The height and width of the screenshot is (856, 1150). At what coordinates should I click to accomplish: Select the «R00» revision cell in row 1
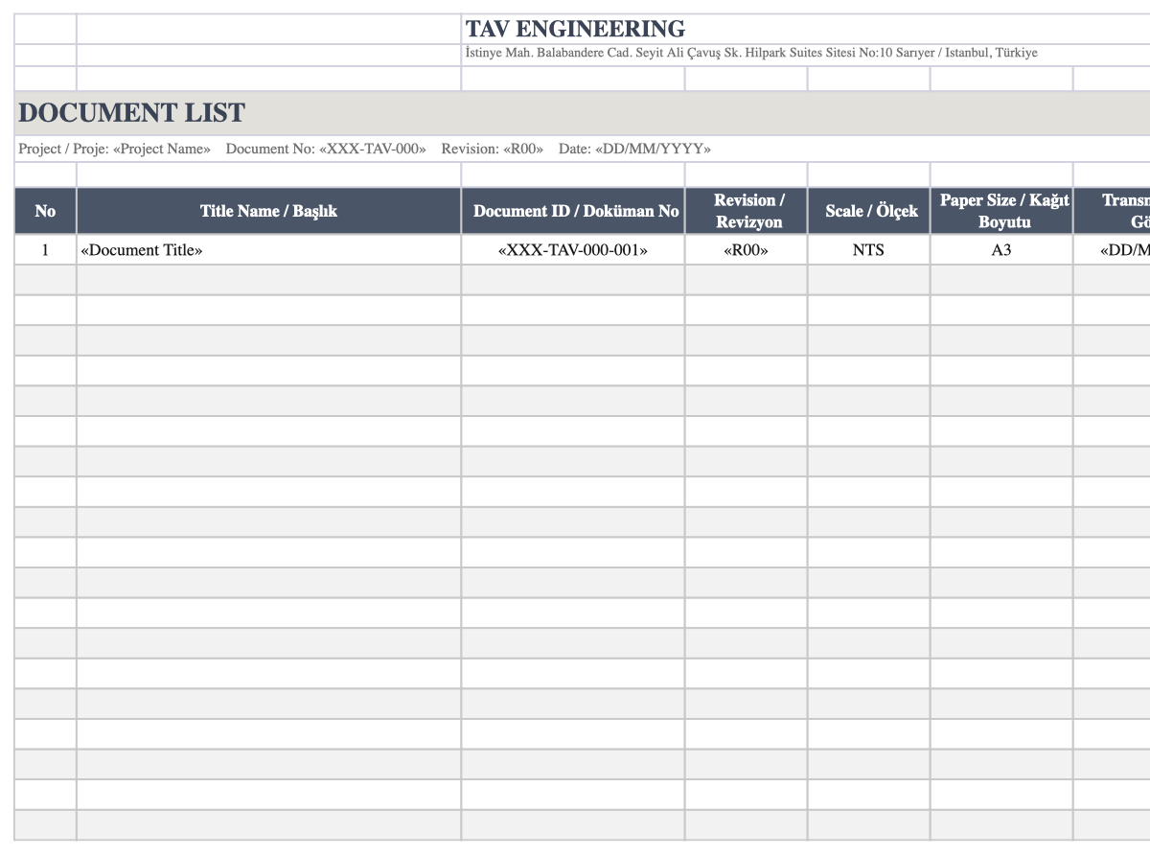click(747, 250)
